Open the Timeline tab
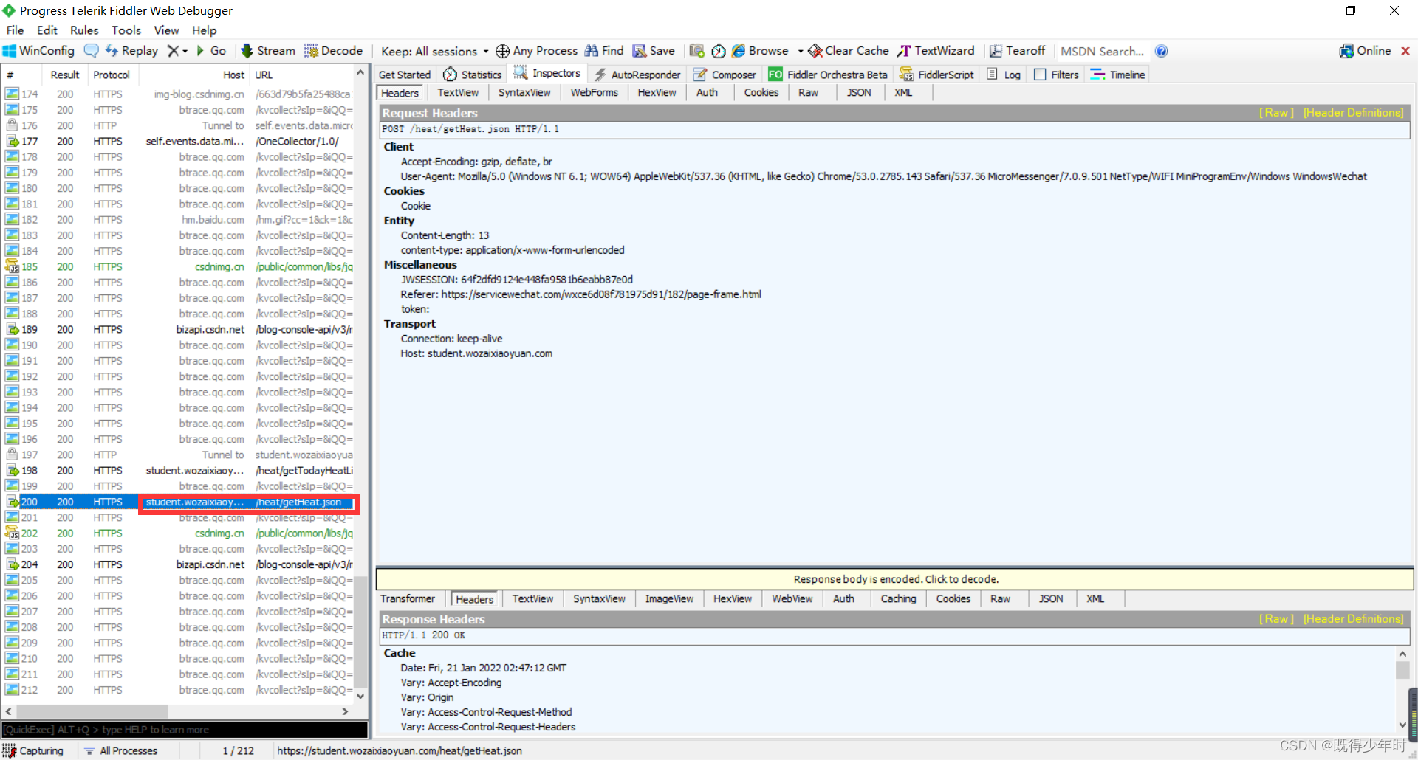 (1117, 75)
